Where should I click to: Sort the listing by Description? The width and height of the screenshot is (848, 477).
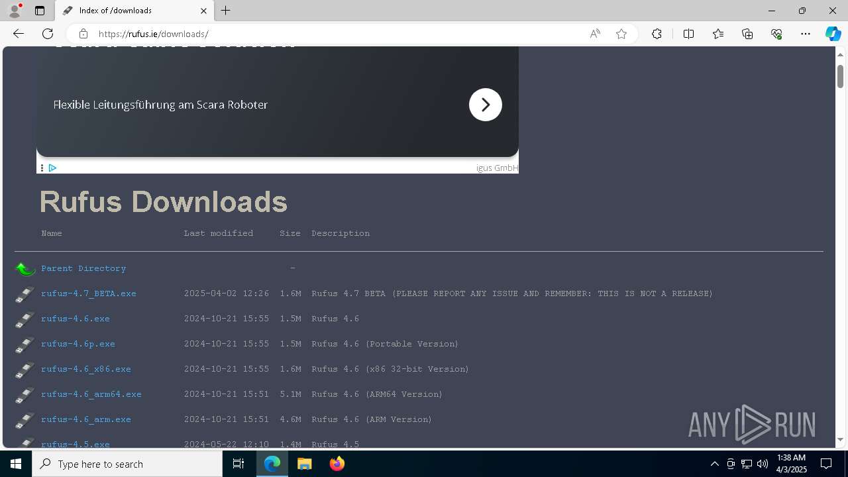(x=341, y=233)
